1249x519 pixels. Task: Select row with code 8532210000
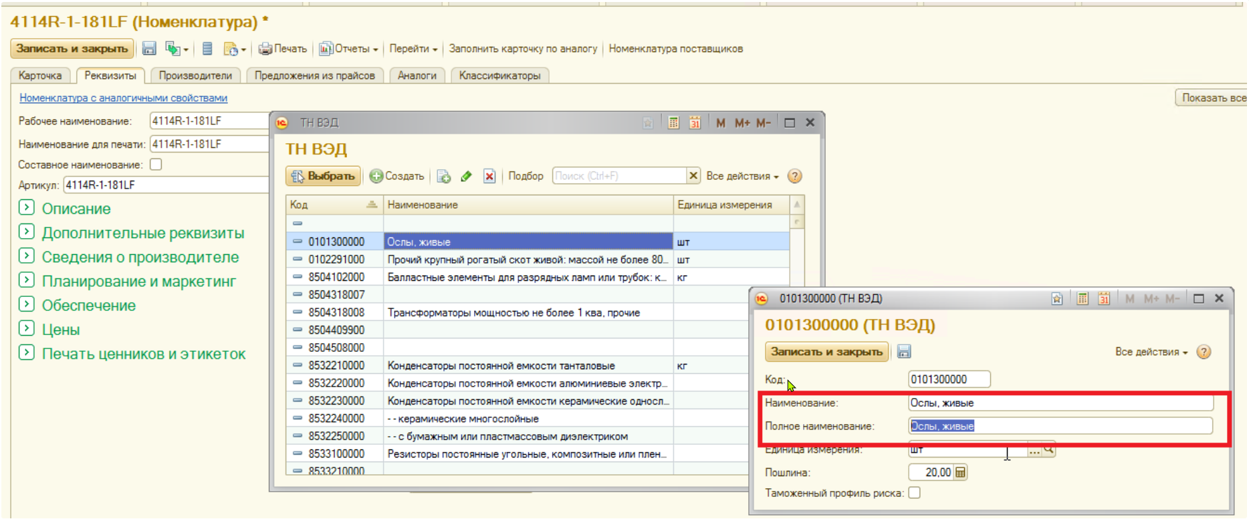coord(336,366)
